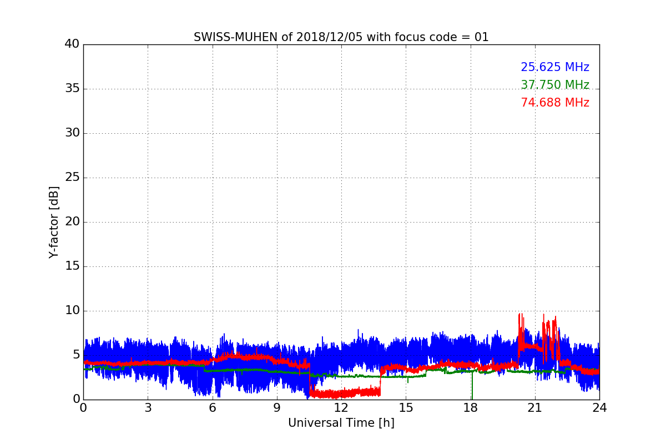The height and width of the screenshot is (444, 666).
Task: Click the 21 tick on the time axis
Action: (534, 407)
